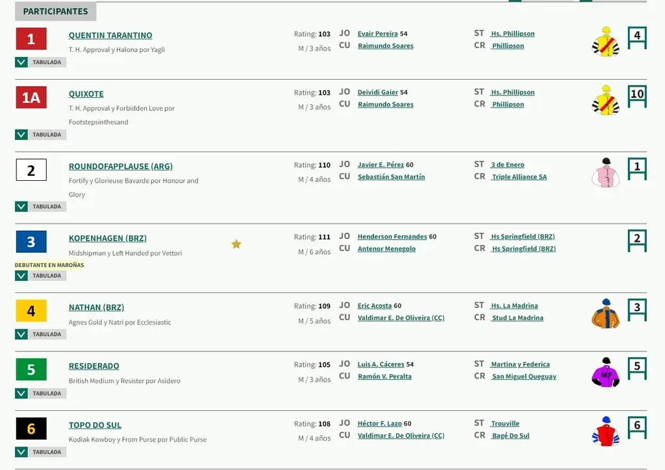Click the red number 1A saddlecloth badge
The image size is (665, 470).
coord(31,97)
